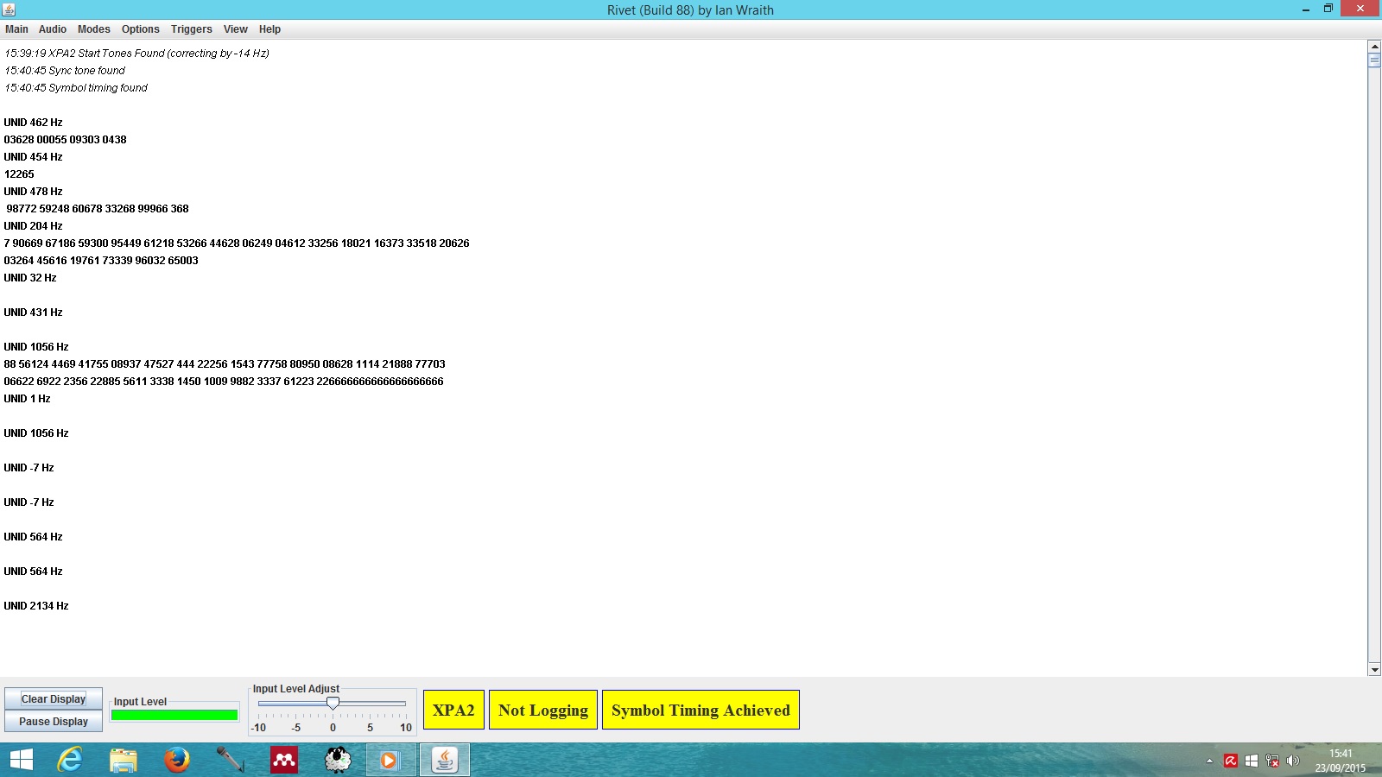Click the Java Rivet taskbar icon
Image resolution: width=1382 pixels, height=777 pixels.
[445, 760]
